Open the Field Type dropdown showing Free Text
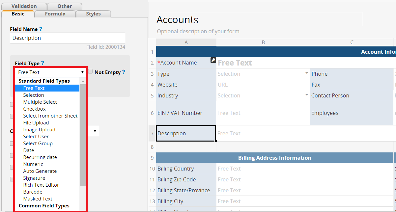 [x=50, y=72]
